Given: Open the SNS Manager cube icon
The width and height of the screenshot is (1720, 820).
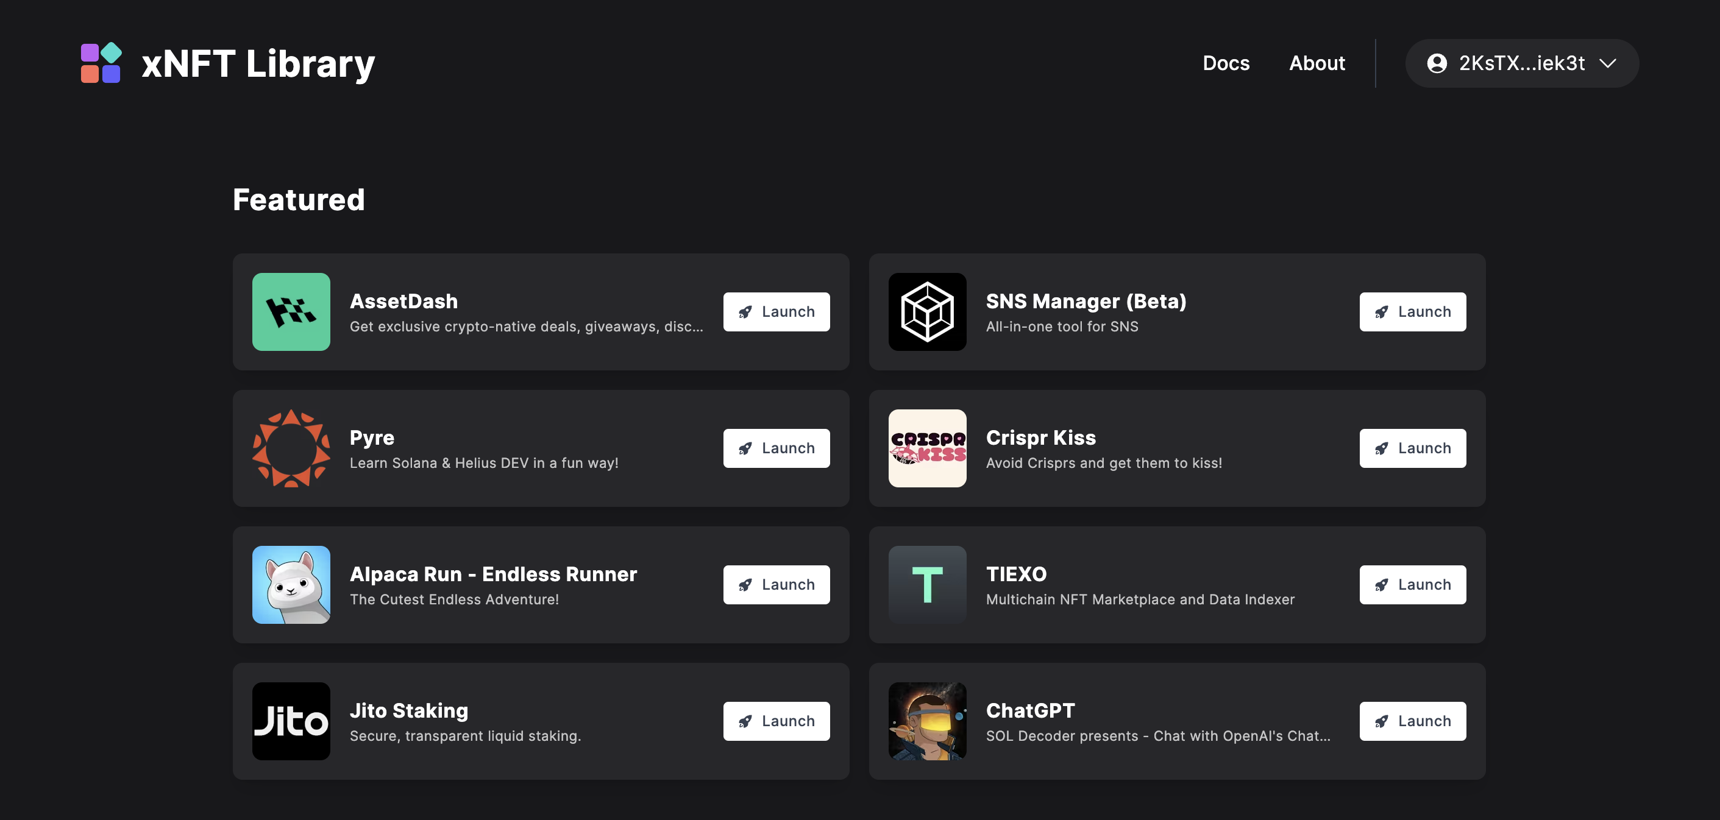Looking at the screenshot, I should tap(927, 311).
